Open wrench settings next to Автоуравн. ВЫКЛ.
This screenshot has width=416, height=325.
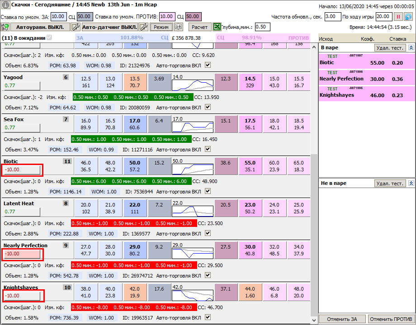[76, 27]
